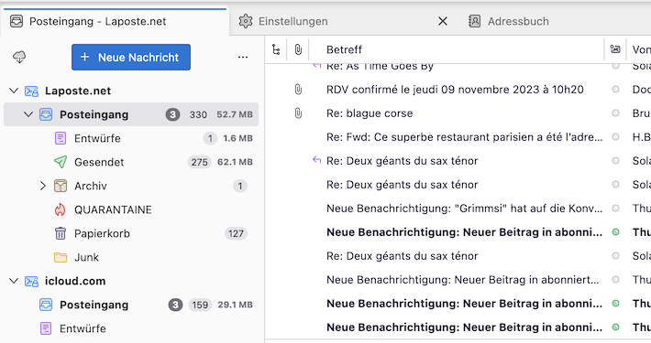
Task: Click the Neue Nachricht button
Action: coord(131,57)
